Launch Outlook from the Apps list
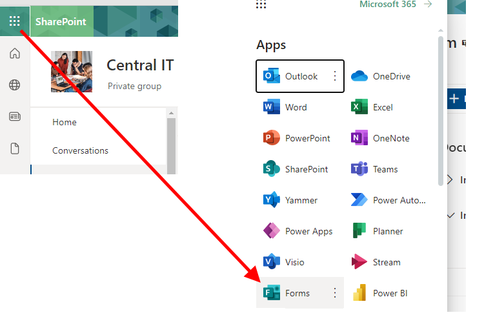The height and width of the screenshot is (326, 484). (x=300, y=76)
